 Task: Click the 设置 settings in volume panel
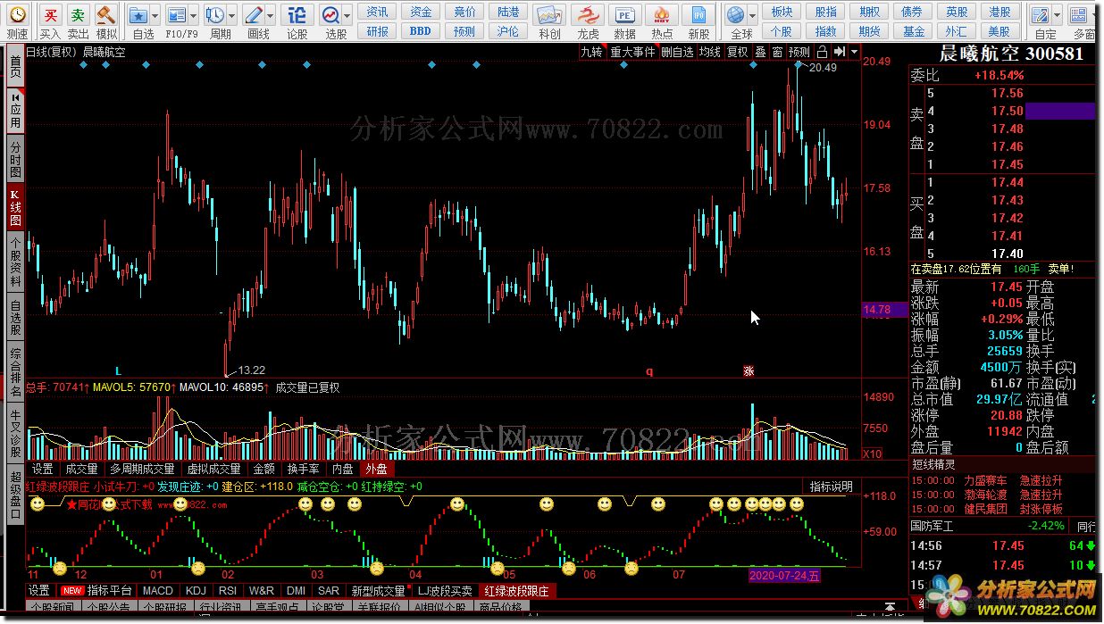pyautogui.click(x=42, y=468)
